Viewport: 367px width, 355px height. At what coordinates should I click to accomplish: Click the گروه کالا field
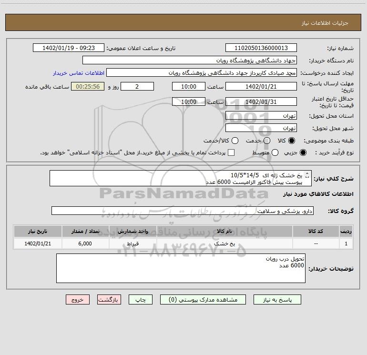click(183, 211)
